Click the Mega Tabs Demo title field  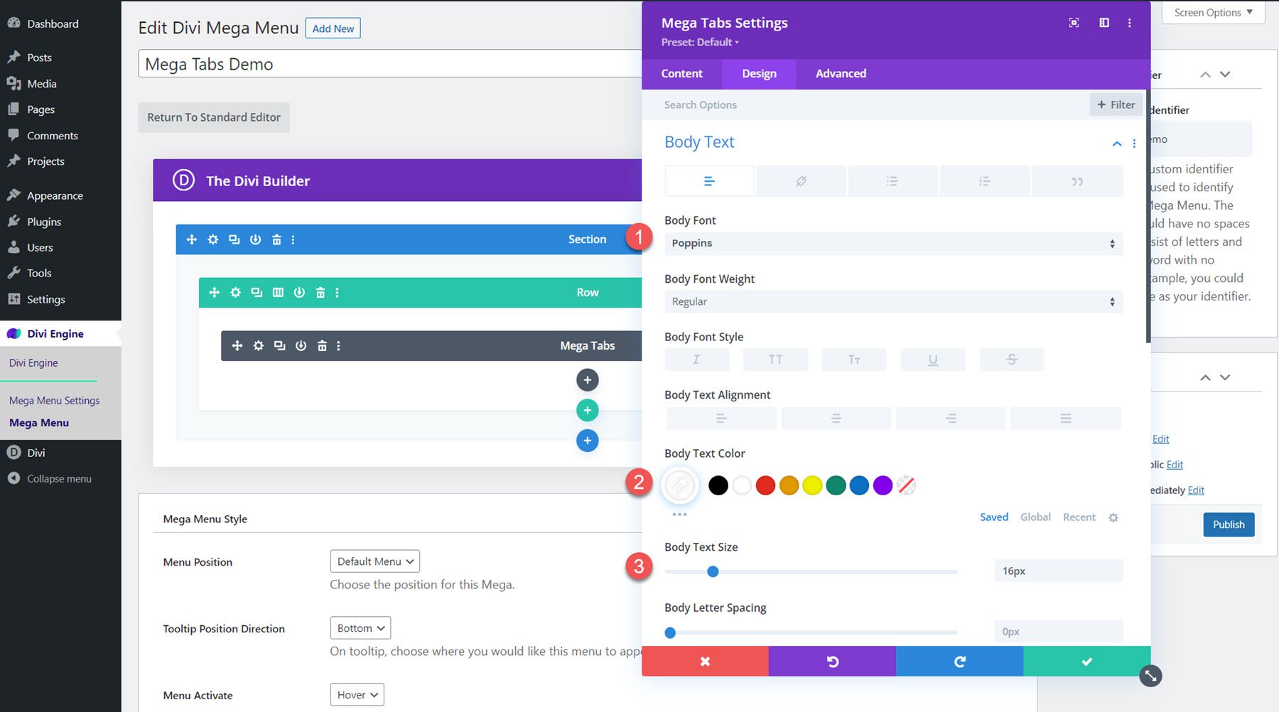390,64
